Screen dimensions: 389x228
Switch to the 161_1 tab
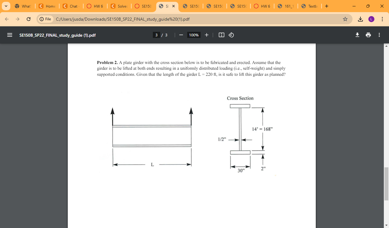(286, 6)
